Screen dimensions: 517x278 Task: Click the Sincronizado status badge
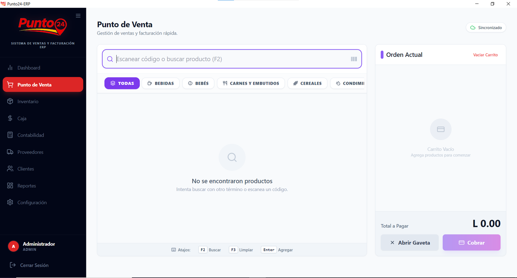(x=486, y=27)
